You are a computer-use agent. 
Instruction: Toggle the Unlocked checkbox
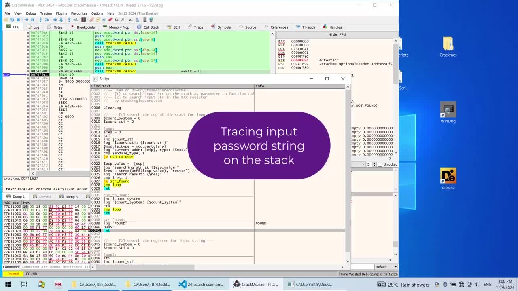[380, 164]
